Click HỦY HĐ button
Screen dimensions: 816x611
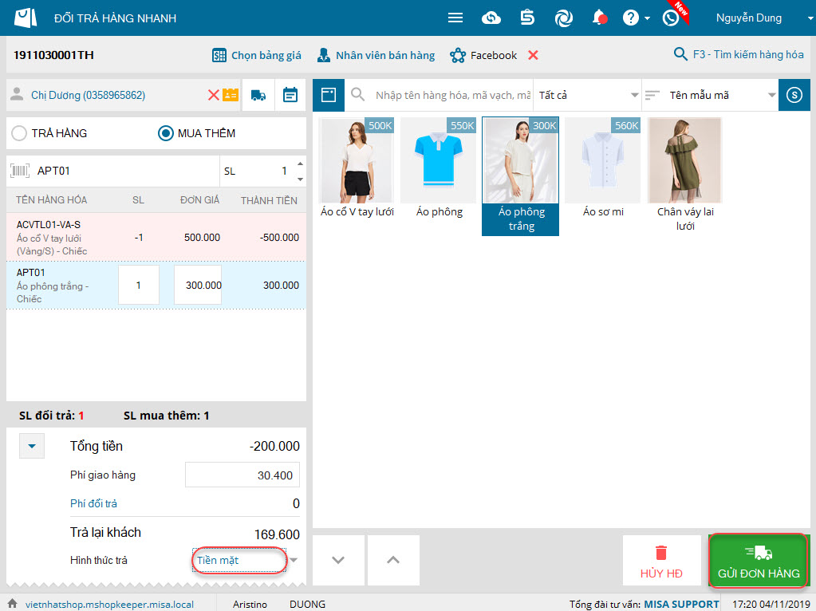(661, 561)
